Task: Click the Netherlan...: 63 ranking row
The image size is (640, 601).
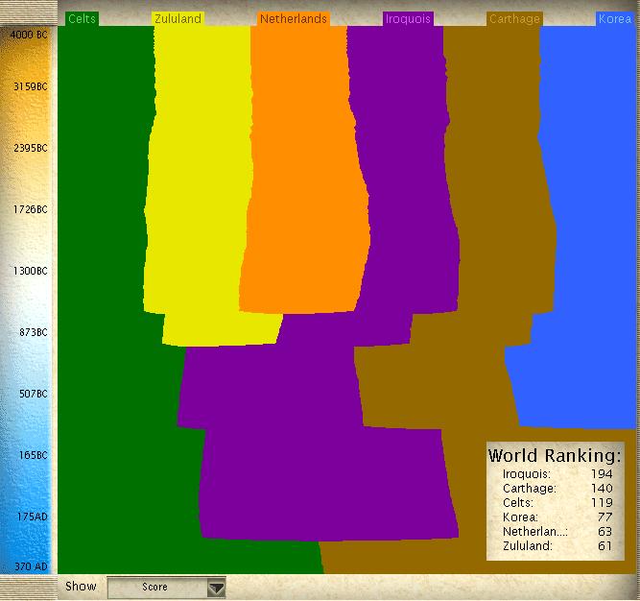Action: pos(557,532)
